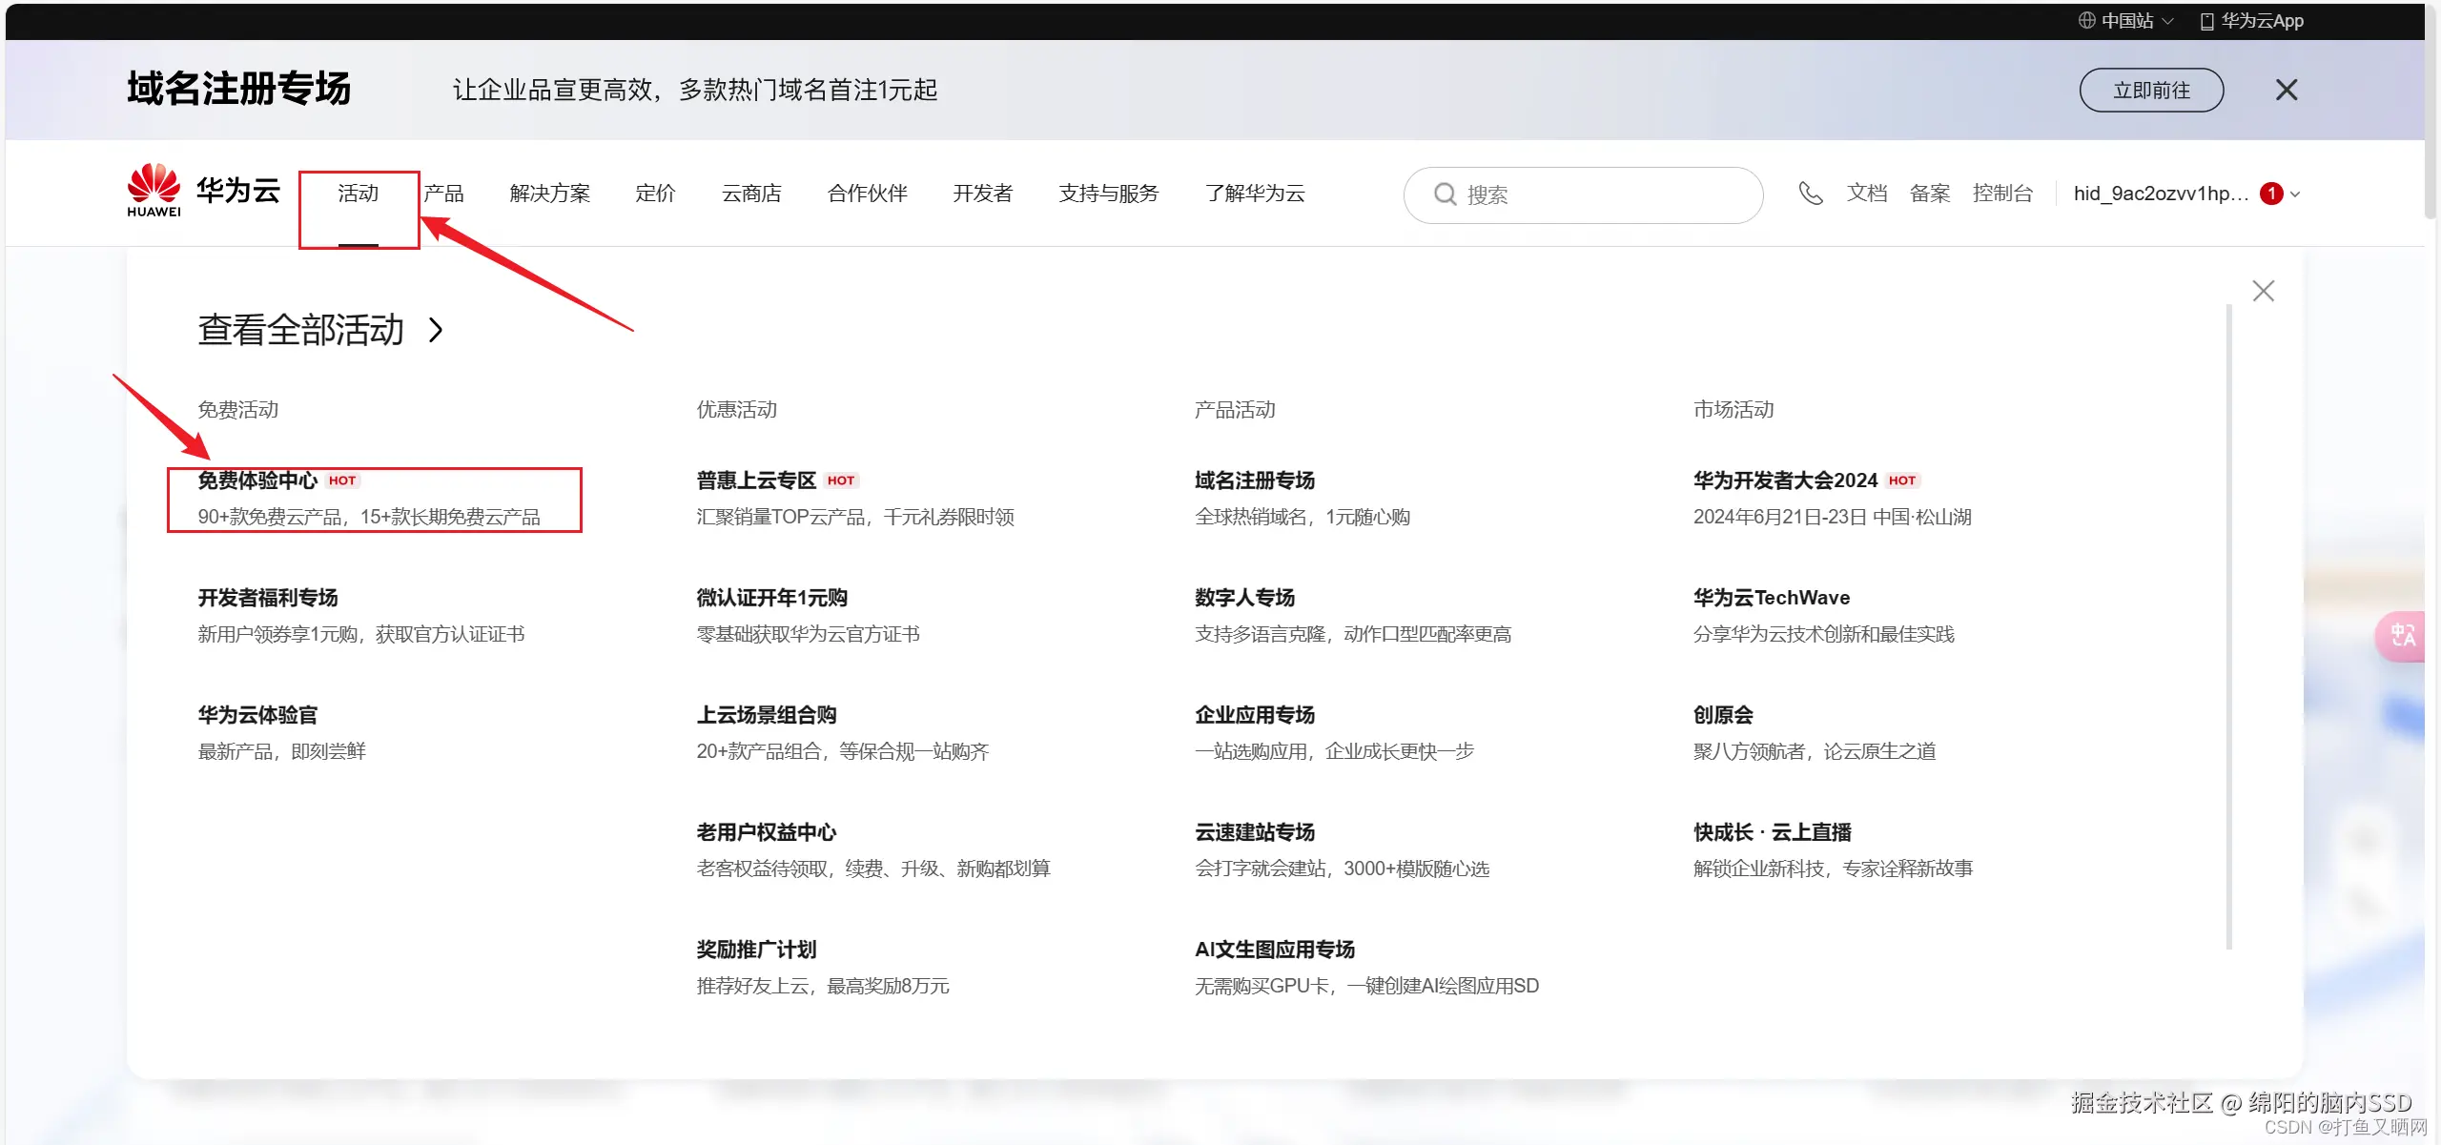The height and width of the screenshot is (1145, 2441).
Task: Click the red notification badge
Action: click(2271, 194)
